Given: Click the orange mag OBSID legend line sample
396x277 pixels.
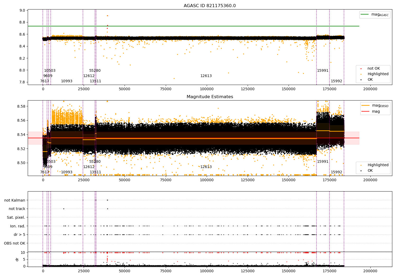Looking at the screenshot, I should click(x=366, y=106).
